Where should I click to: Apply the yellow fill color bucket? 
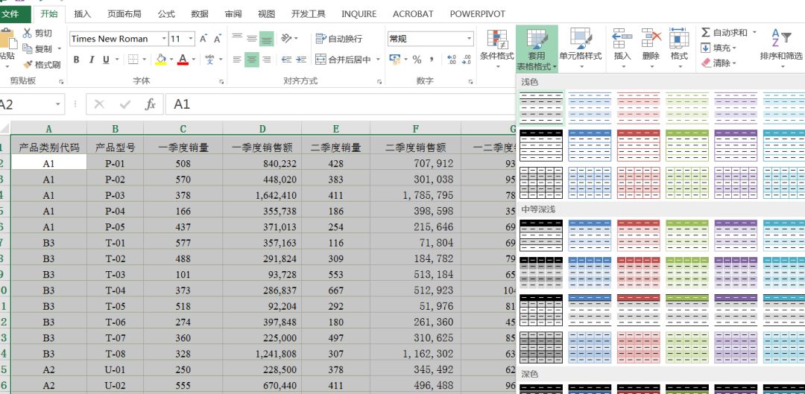(161, 60)
